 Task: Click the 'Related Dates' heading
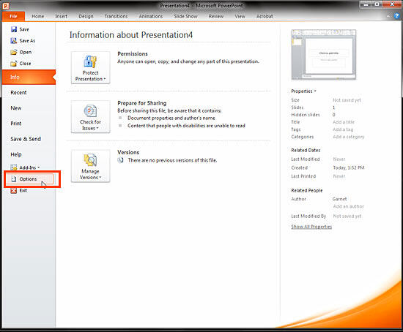[x=306, y=150]
